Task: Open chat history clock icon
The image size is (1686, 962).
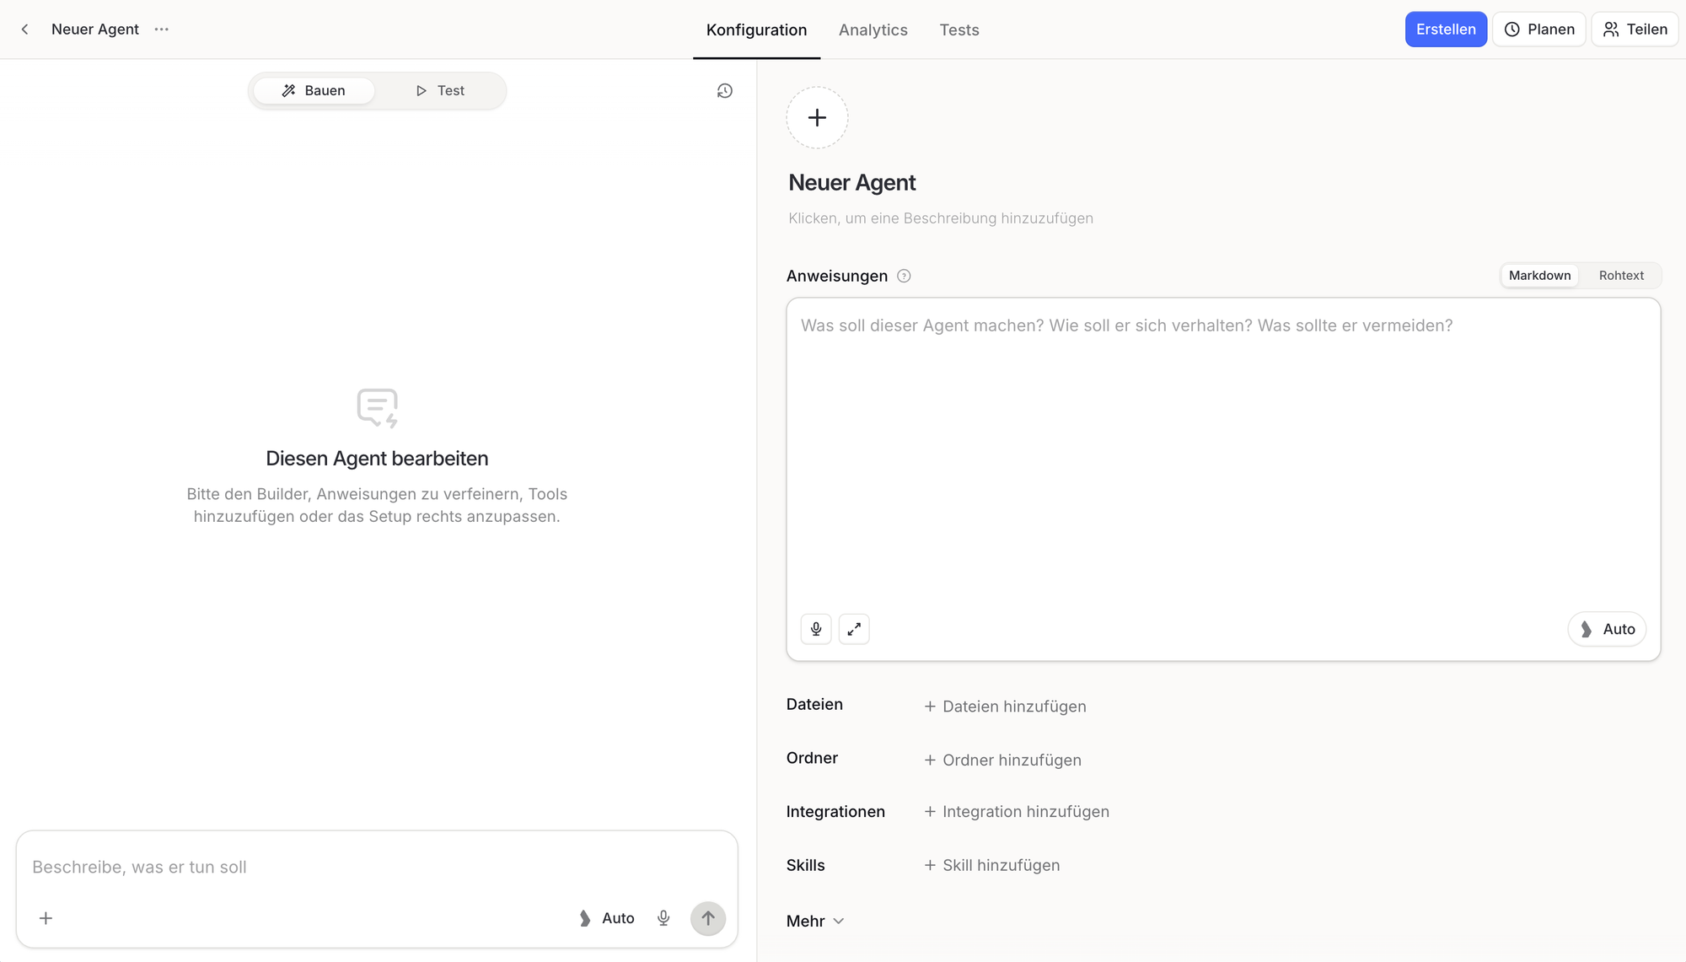Action: coord(725,91)
